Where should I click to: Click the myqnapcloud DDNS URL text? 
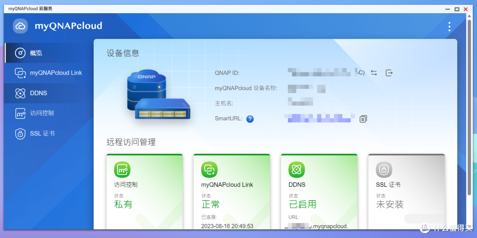pos(317,226)
